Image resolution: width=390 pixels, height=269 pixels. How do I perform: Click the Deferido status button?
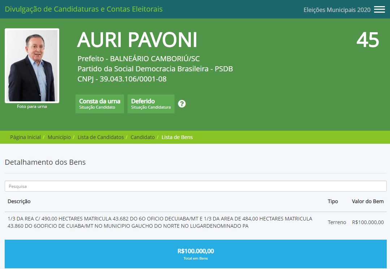pos(151,104)
